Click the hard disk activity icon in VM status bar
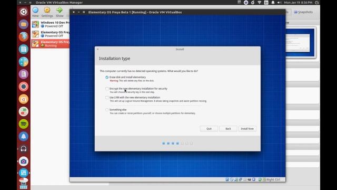Image resolution: width=337 pixels, height=190 pixels. click(x=227, y=179)
